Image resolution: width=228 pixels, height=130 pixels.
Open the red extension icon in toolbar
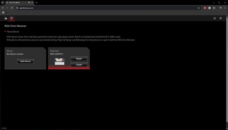pos(205,8)
